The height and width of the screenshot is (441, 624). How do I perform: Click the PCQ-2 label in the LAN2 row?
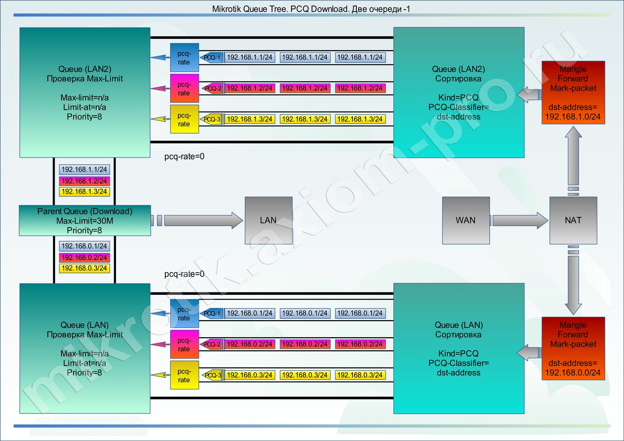pyautogui.click(x=212, y=88)
